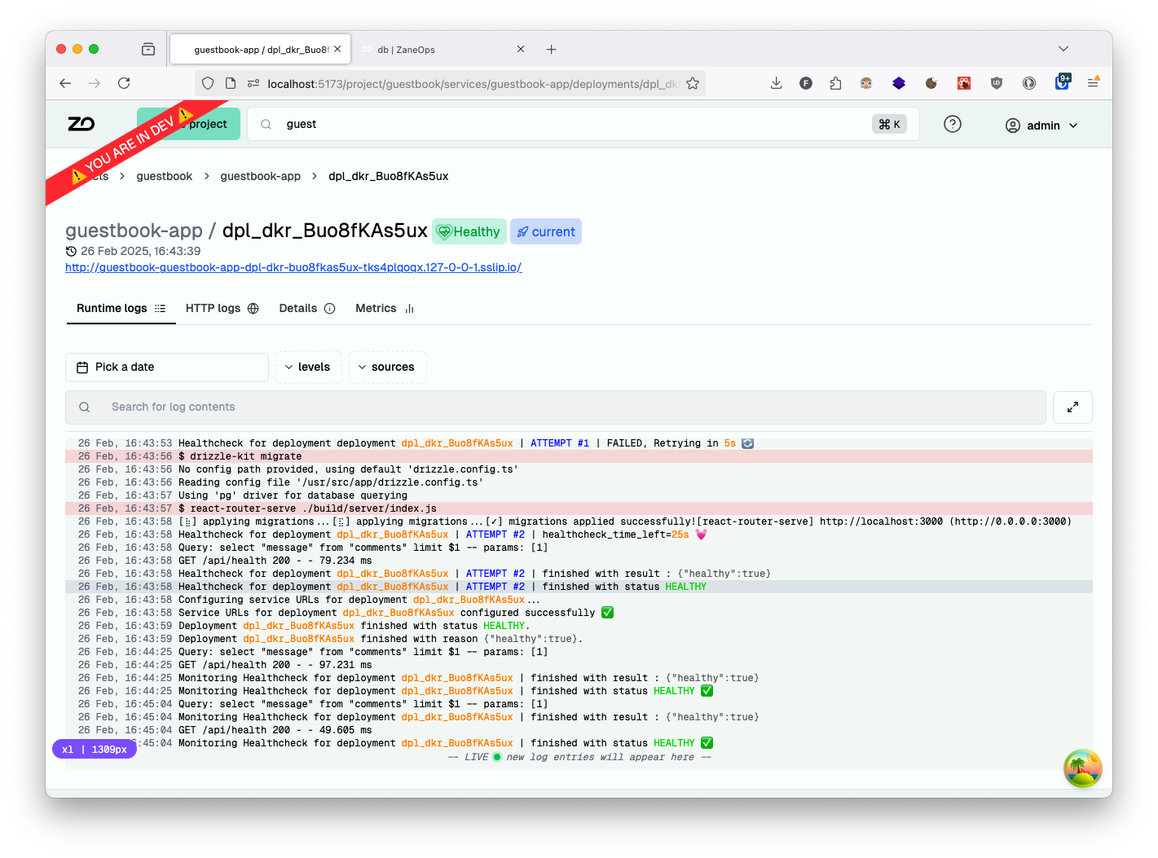Go to guestbook-app breadcrumb link
The image size is (1158, 858).
tap(260, 176)
